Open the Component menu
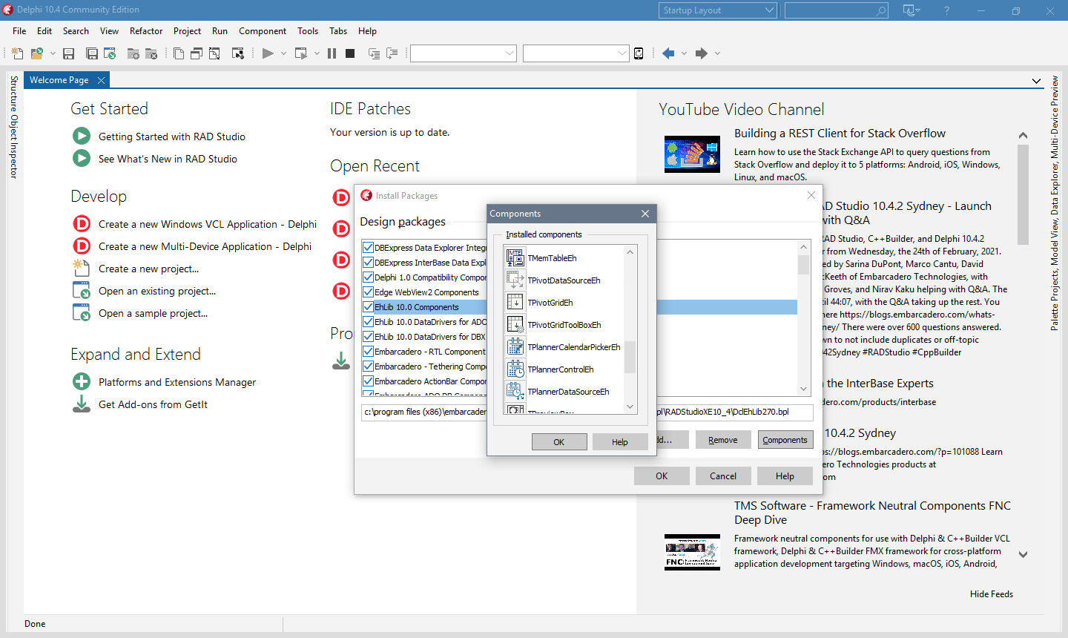Screen dimensions: 1068x638 point(263,31)
